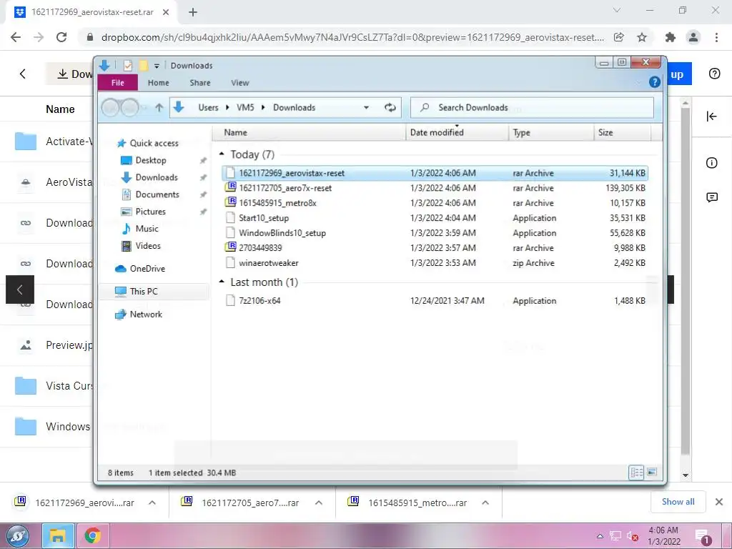Viewport: 732px width, 549px height.
Task: Select file Start10_setup
Action: click(434, 218)
